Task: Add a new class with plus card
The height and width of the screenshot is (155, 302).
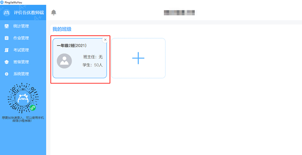Action: click(138, 58)
